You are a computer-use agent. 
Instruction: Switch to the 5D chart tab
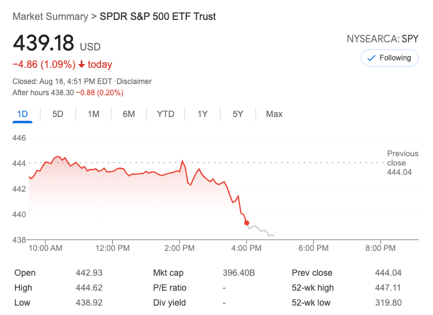coord(58,114)
